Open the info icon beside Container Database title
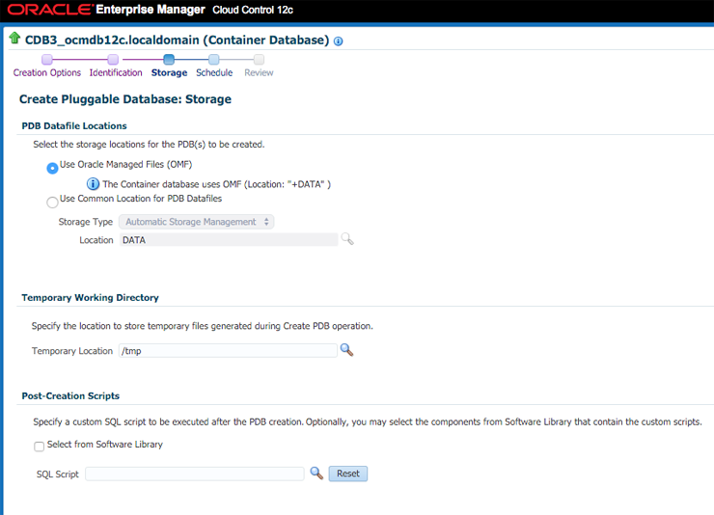The height and width of the screenshot is (515, 714). point(339,41)
